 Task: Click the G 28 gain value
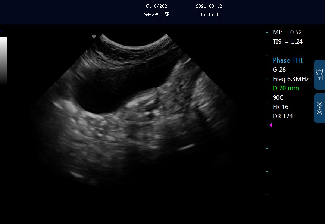click(279, 69)
